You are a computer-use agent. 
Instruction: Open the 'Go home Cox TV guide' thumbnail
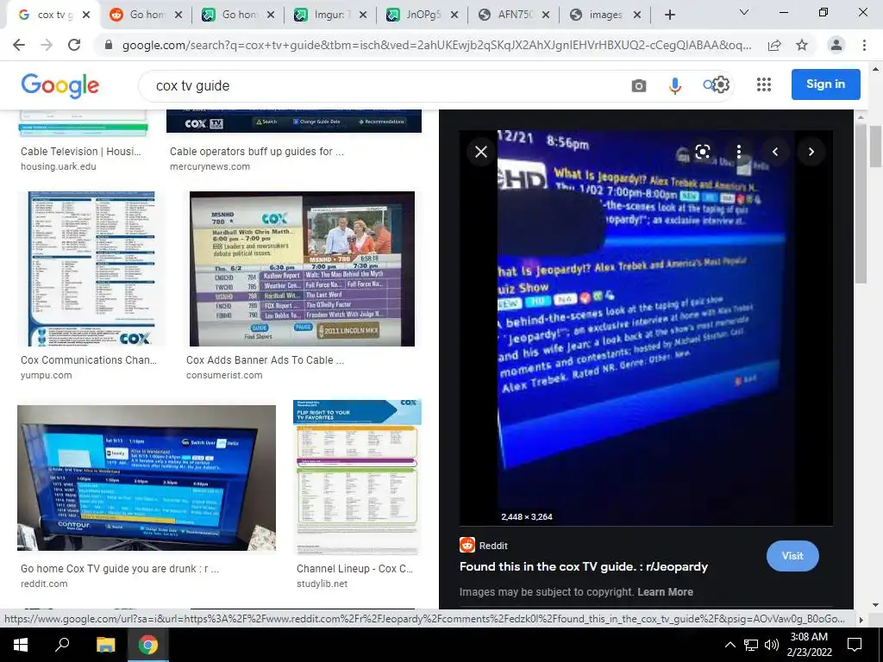(x=147, y=478)
